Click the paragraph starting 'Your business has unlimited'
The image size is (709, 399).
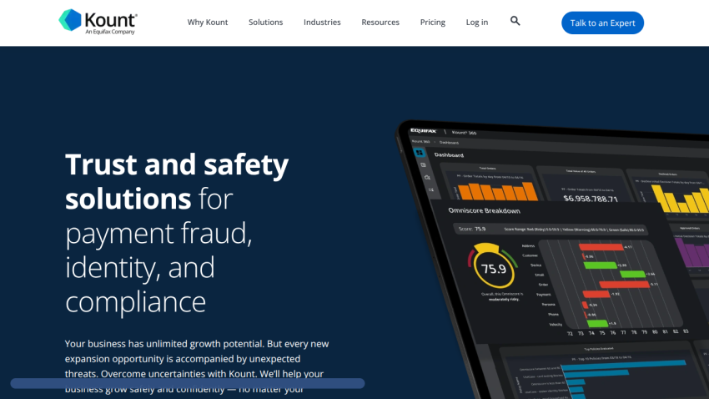point(197,366)
